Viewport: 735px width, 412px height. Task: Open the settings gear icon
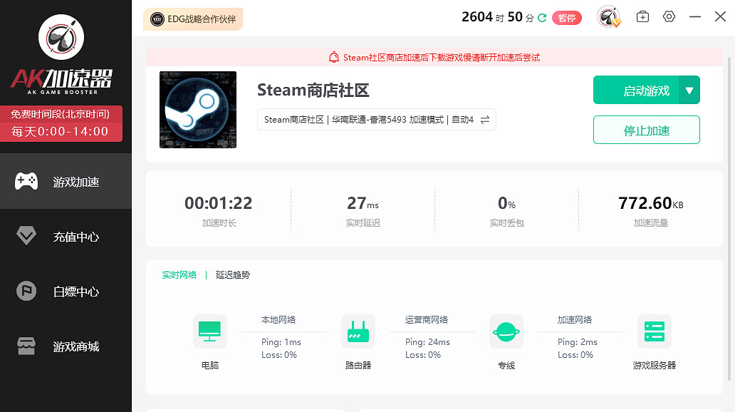[x=668, y=16]
